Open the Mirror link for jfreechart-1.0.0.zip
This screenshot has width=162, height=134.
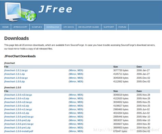(x=73, y=81)
